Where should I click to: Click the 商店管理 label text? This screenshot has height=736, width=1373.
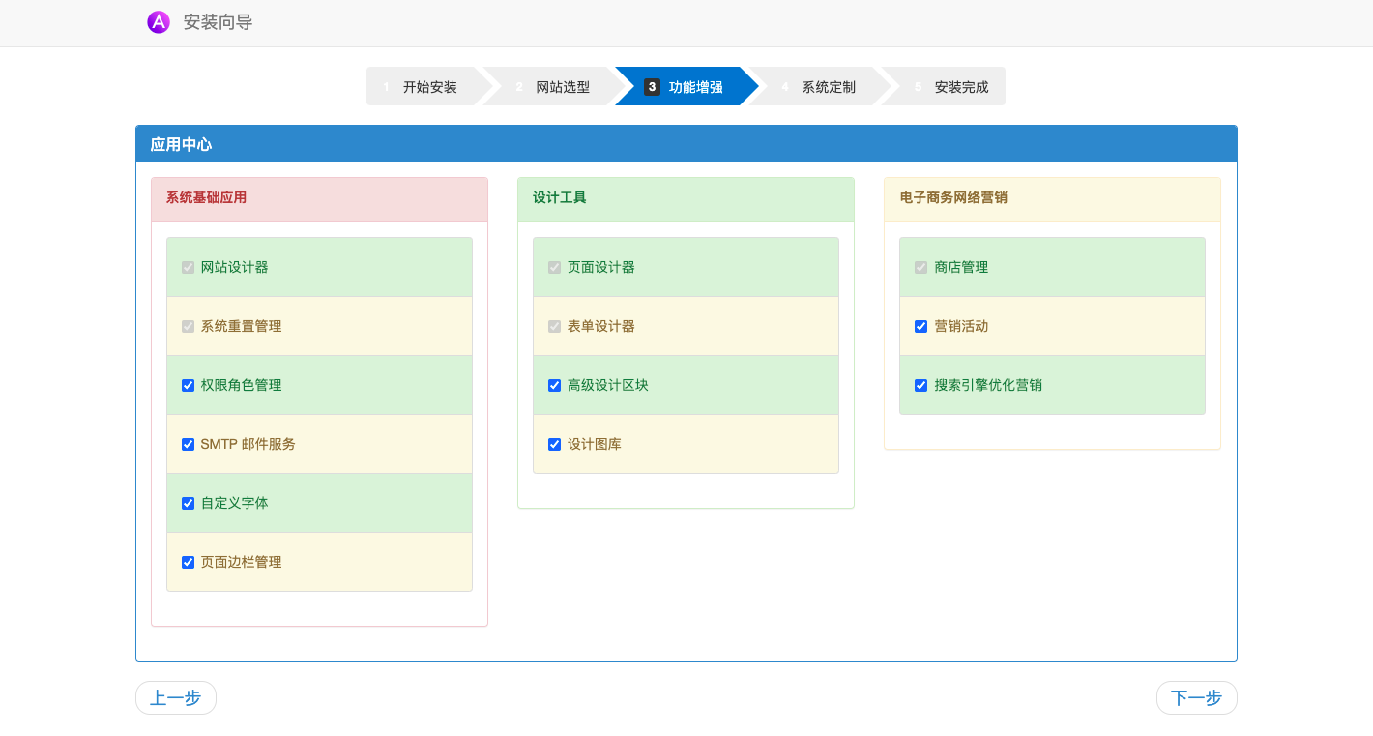(961, 267)
